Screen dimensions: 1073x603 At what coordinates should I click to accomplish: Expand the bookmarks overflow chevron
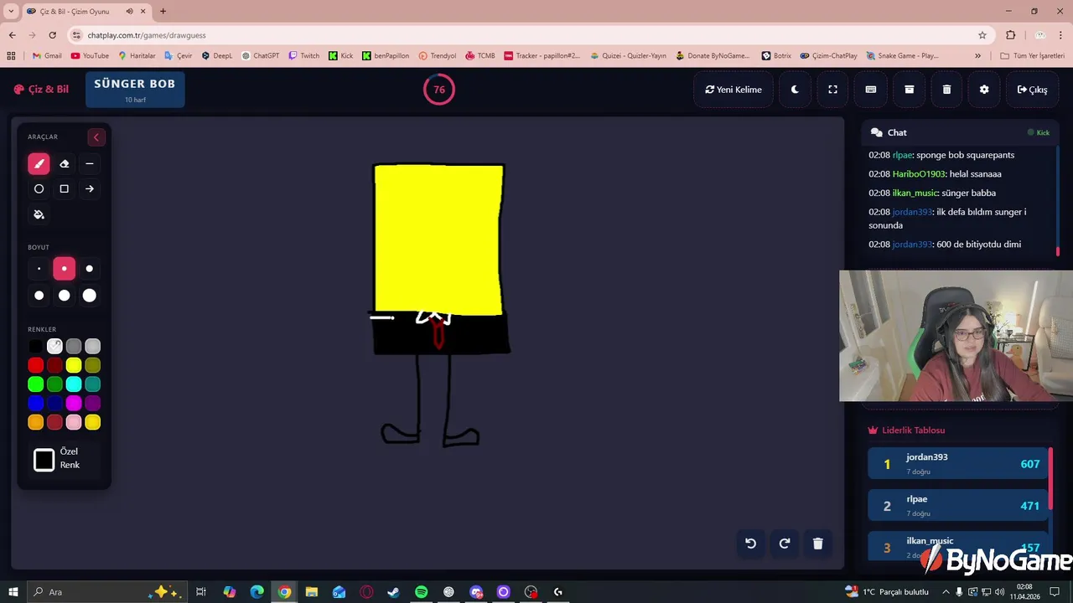tap(977, 56)
